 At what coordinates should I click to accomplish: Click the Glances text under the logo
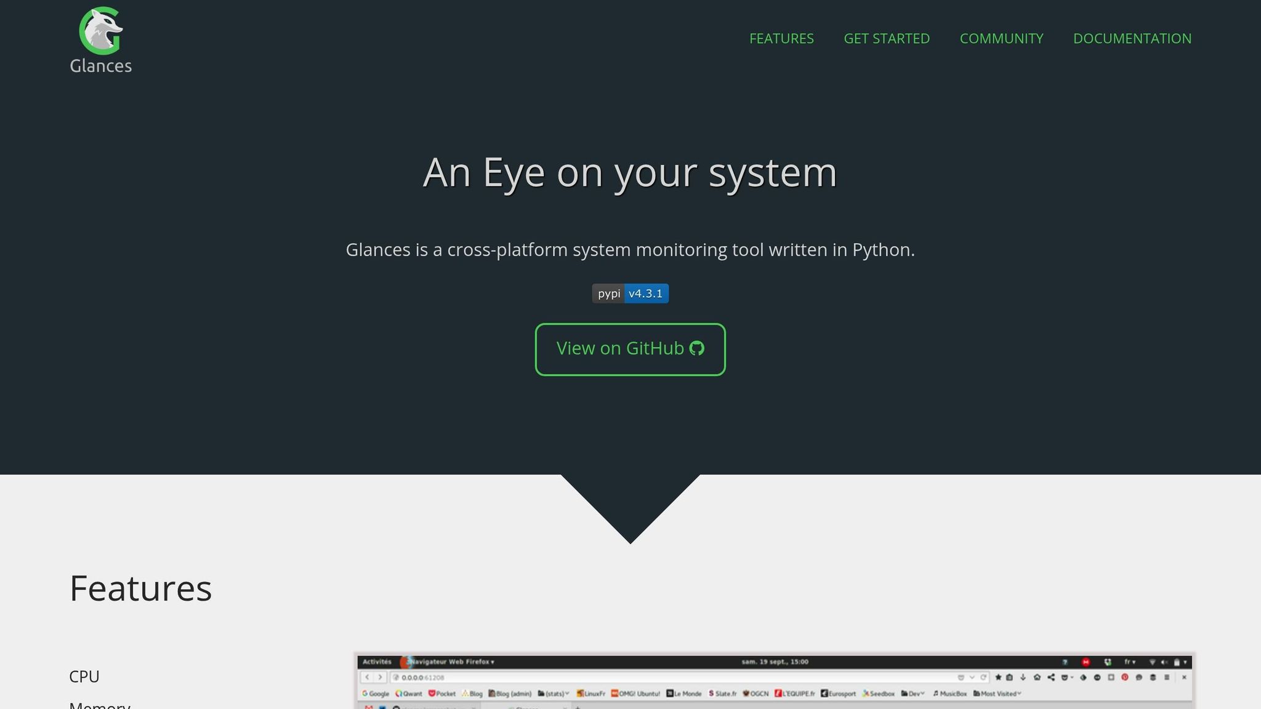pos(100,66)
